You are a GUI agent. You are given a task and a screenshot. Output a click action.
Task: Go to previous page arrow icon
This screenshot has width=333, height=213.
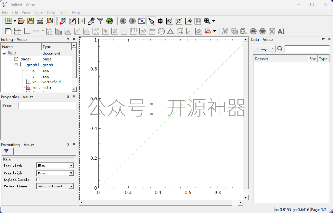tap(123, 21)
